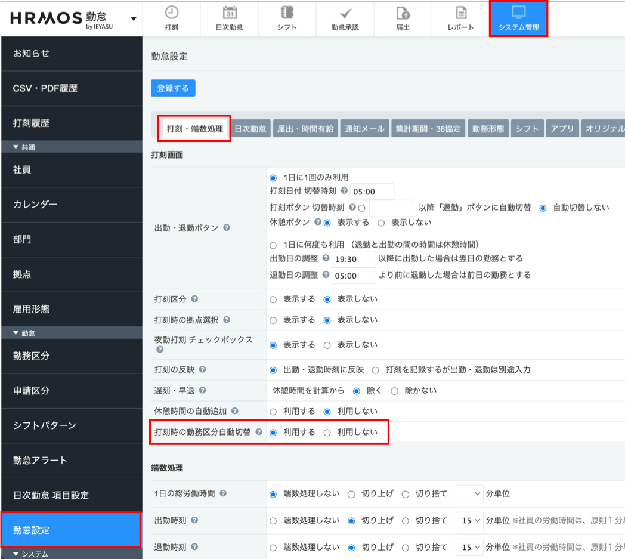
Task: Select the システム管理 monitor icon
Action: point(518,13)
